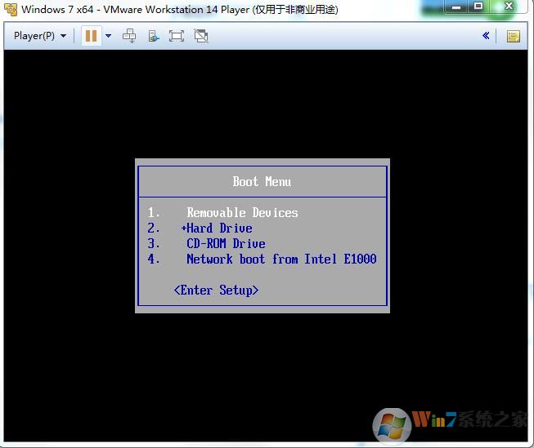Pick Network boot from Intel E1000
The width and height of the screenshot is (534, 448).
(x=280, y=259)
